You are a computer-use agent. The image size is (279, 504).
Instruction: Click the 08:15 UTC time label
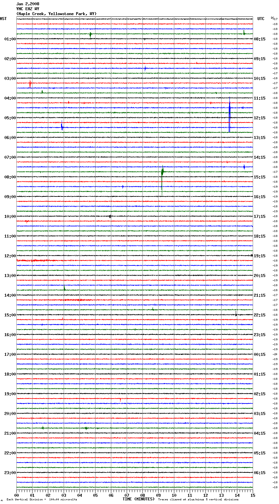click(260, 39)
